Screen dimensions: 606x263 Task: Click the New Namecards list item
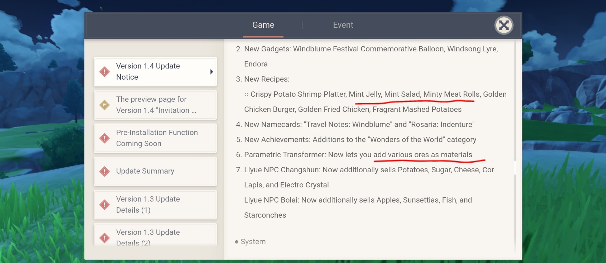(359, 124)
